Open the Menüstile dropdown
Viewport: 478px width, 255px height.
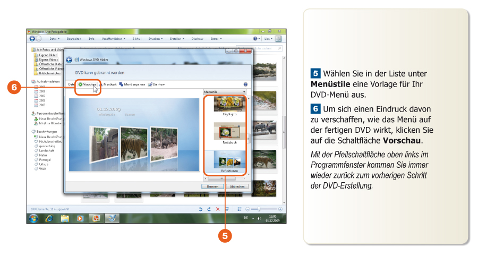(x=225, y=92)
